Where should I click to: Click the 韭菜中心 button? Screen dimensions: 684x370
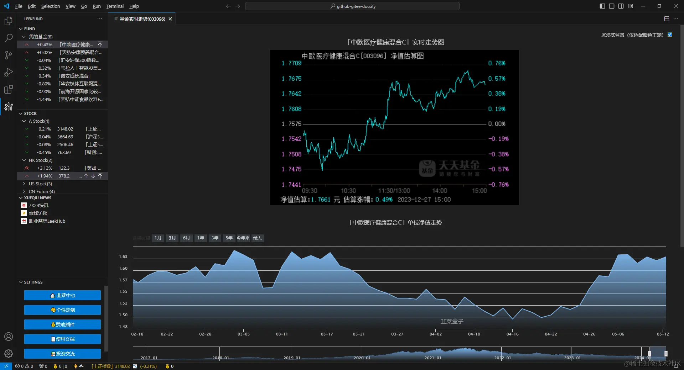point(62,295)
